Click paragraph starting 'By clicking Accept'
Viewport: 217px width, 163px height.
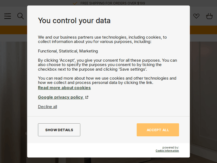click(107, 65)
